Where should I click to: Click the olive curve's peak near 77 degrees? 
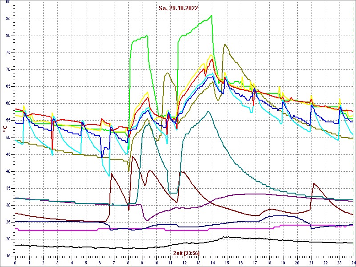pos(224,44)
